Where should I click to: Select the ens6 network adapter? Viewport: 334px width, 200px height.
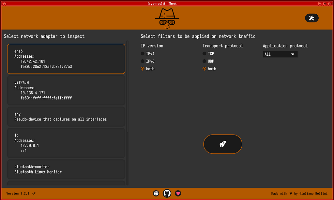[66, 59]
